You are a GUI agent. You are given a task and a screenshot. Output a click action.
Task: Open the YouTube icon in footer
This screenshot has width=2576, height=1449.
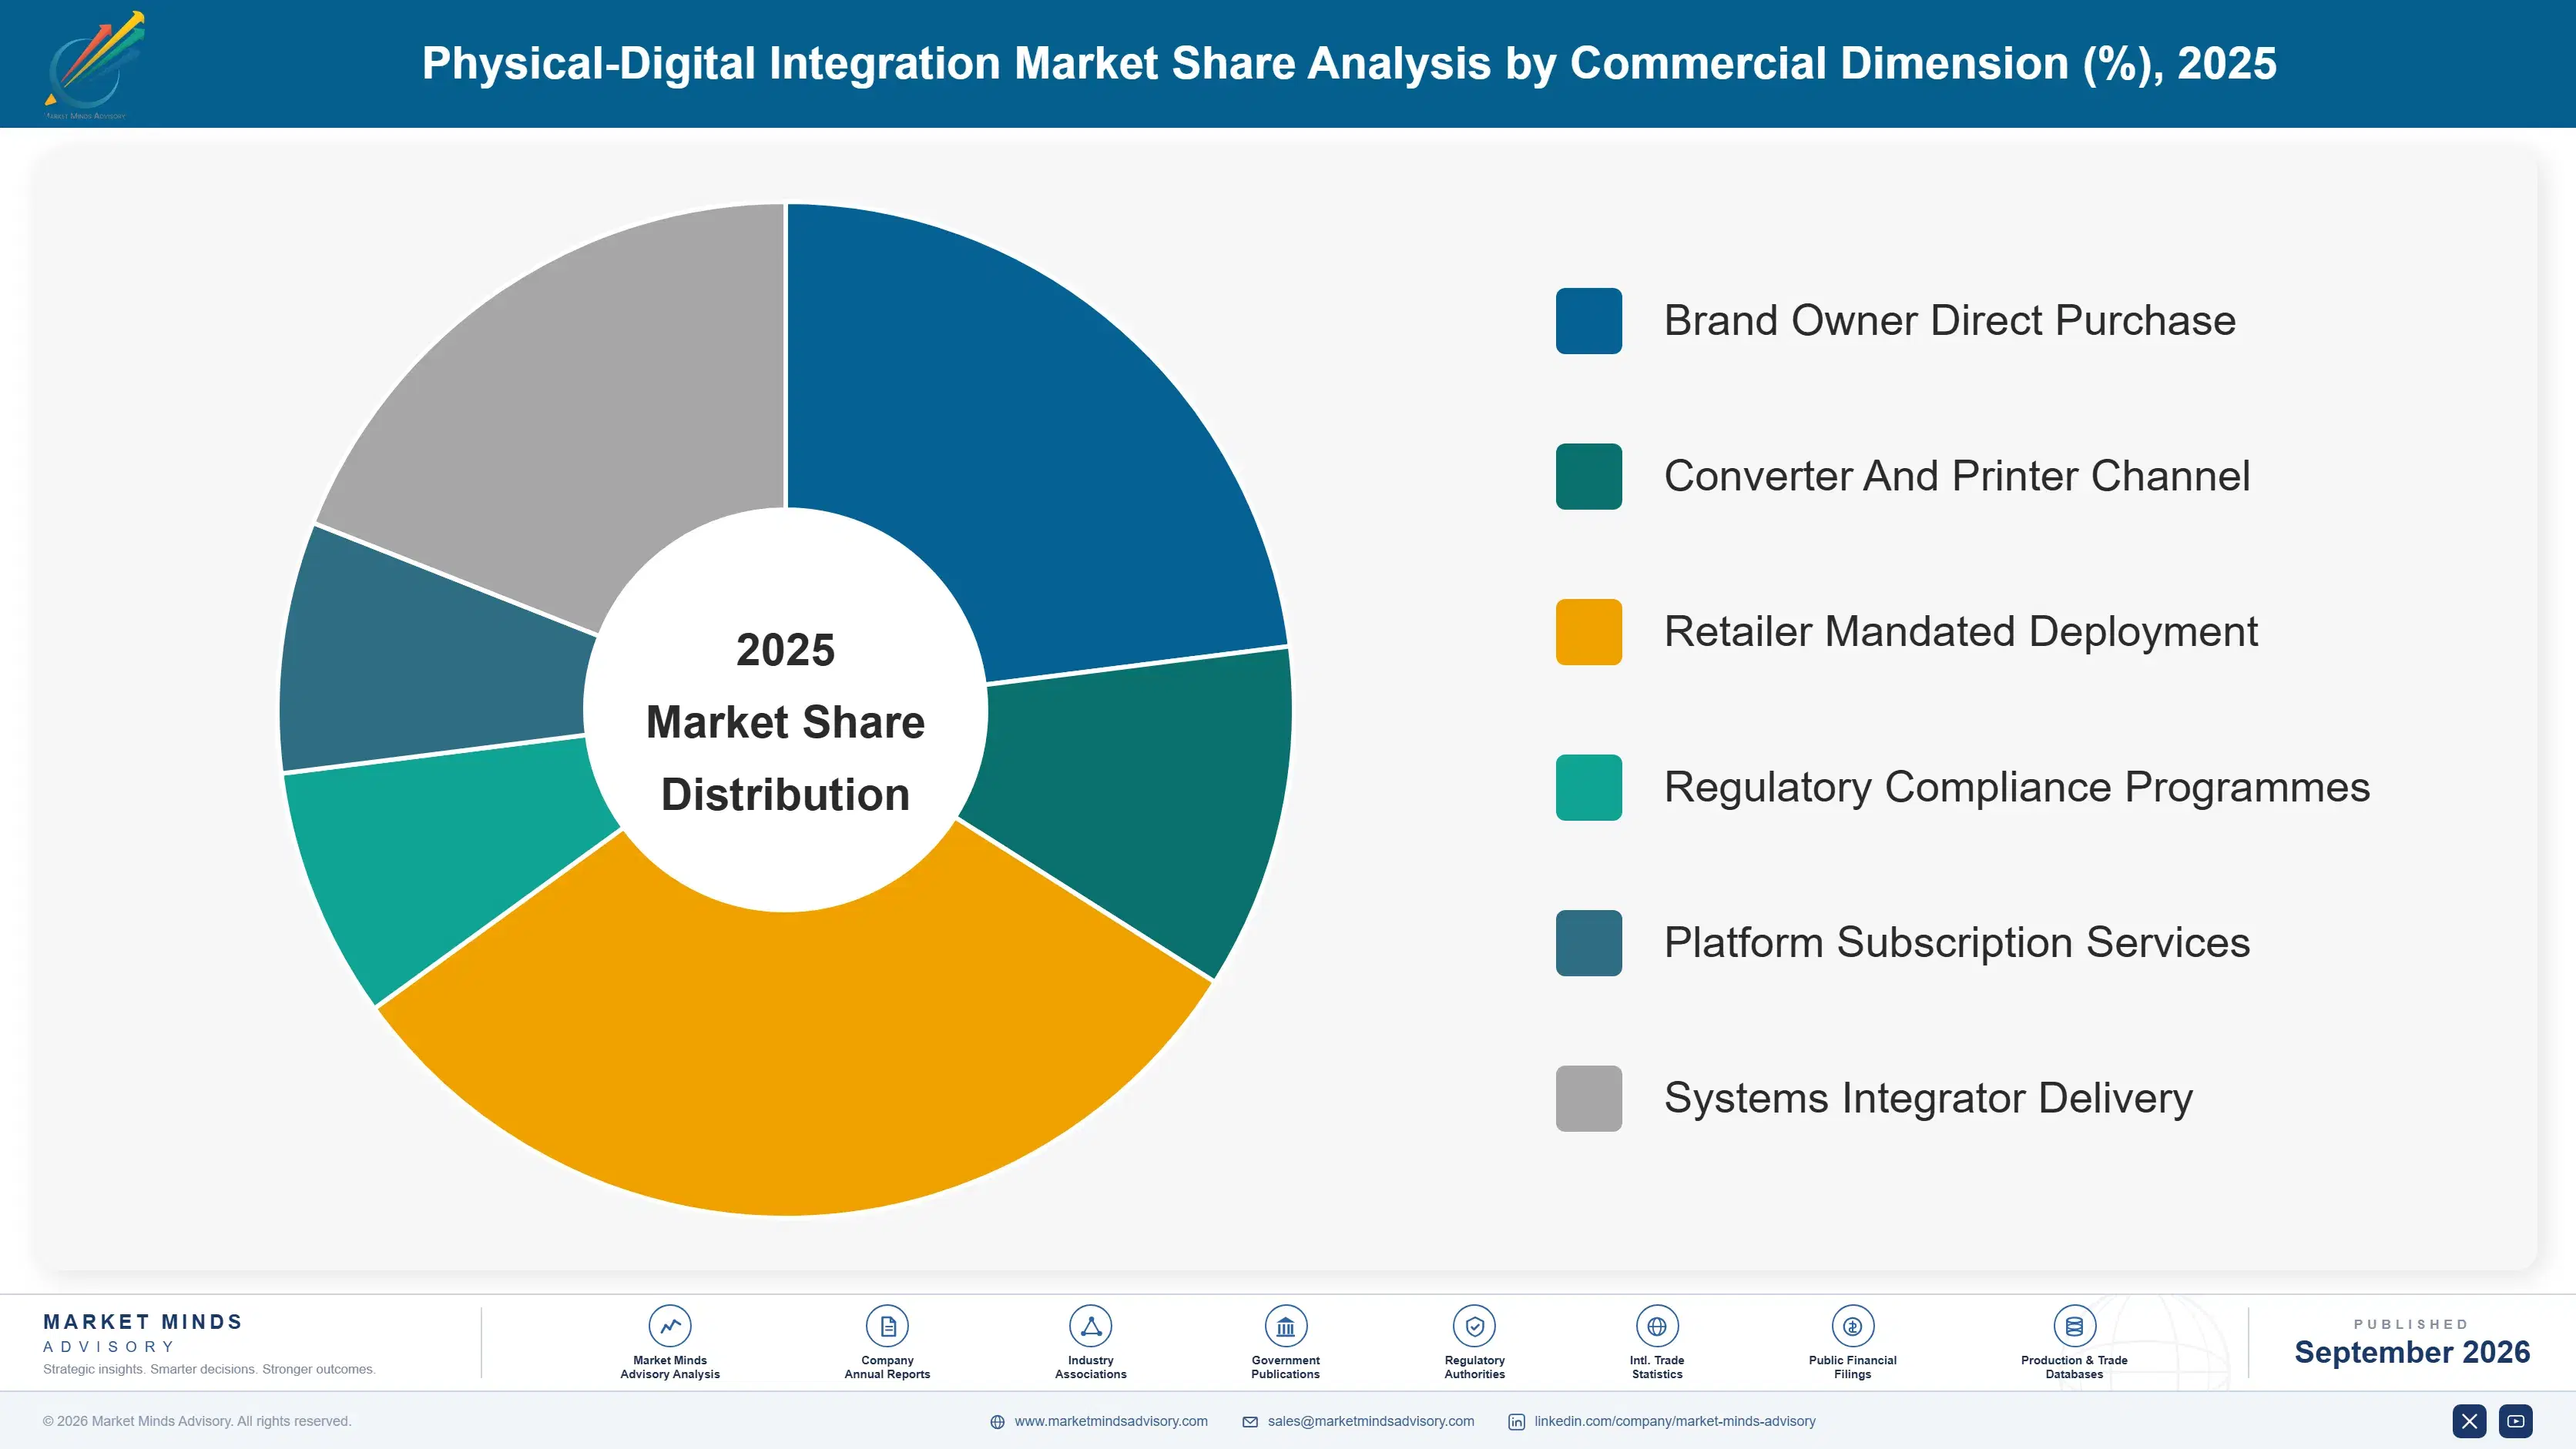2516,1421
